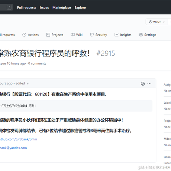171x171 pixels.
Task: Click the Insights graph icon
Action: pyautogui.click(x=116, y=35)
